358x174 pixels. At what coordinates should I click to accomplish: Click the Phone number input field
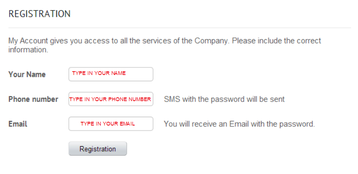coord(110,99)
